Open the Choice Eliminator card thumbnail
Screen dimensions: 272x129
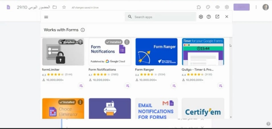pos(63,109)
